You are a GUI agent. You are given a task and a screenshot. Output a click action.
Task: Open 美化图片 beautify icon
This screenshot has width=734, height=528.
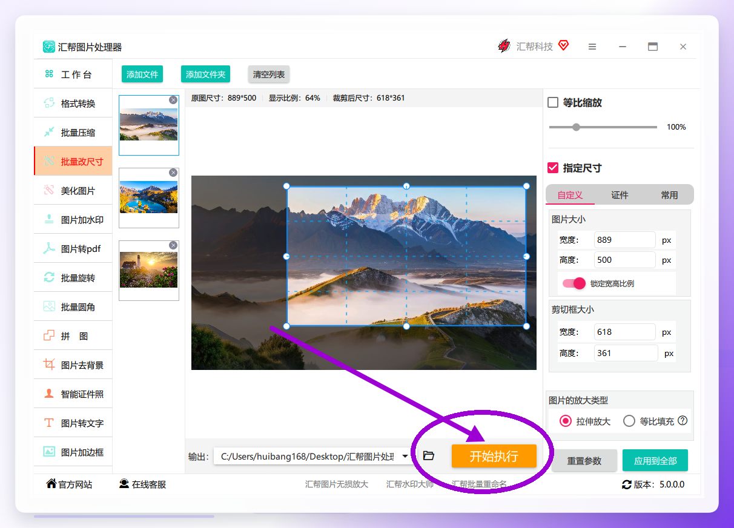pyautogui.click(x=49, y=190)
